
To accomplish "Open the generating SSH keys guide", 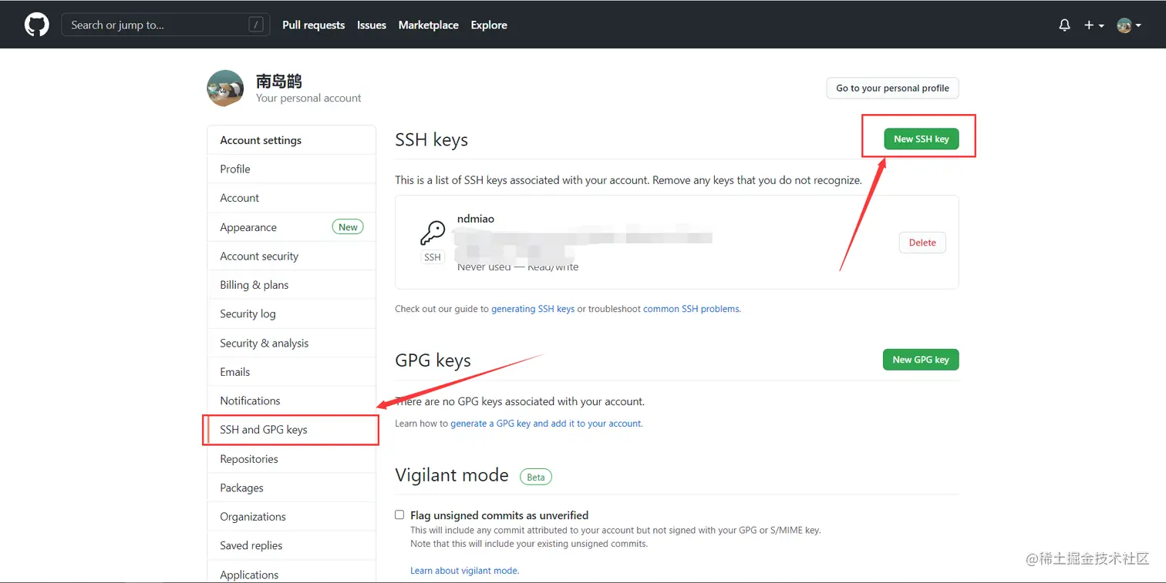I will pos(533,309).
